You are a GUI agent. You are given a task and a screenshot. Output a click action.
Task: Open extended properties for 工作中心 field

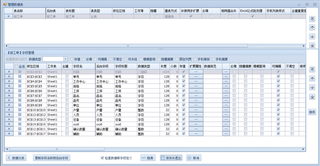[196, 81]
